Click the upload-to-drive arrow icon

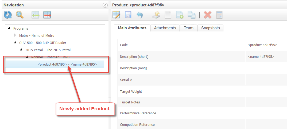[x=156, y=15]
